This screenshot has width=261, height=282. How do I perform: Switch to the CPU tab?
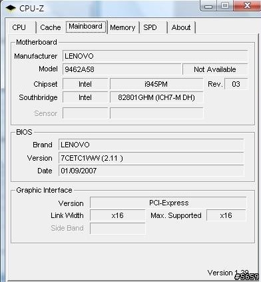(22, 27)
